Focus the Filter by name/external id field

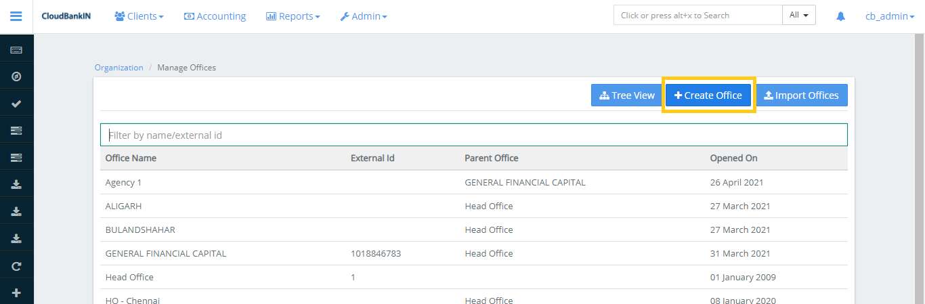click(x=473, y=135)
